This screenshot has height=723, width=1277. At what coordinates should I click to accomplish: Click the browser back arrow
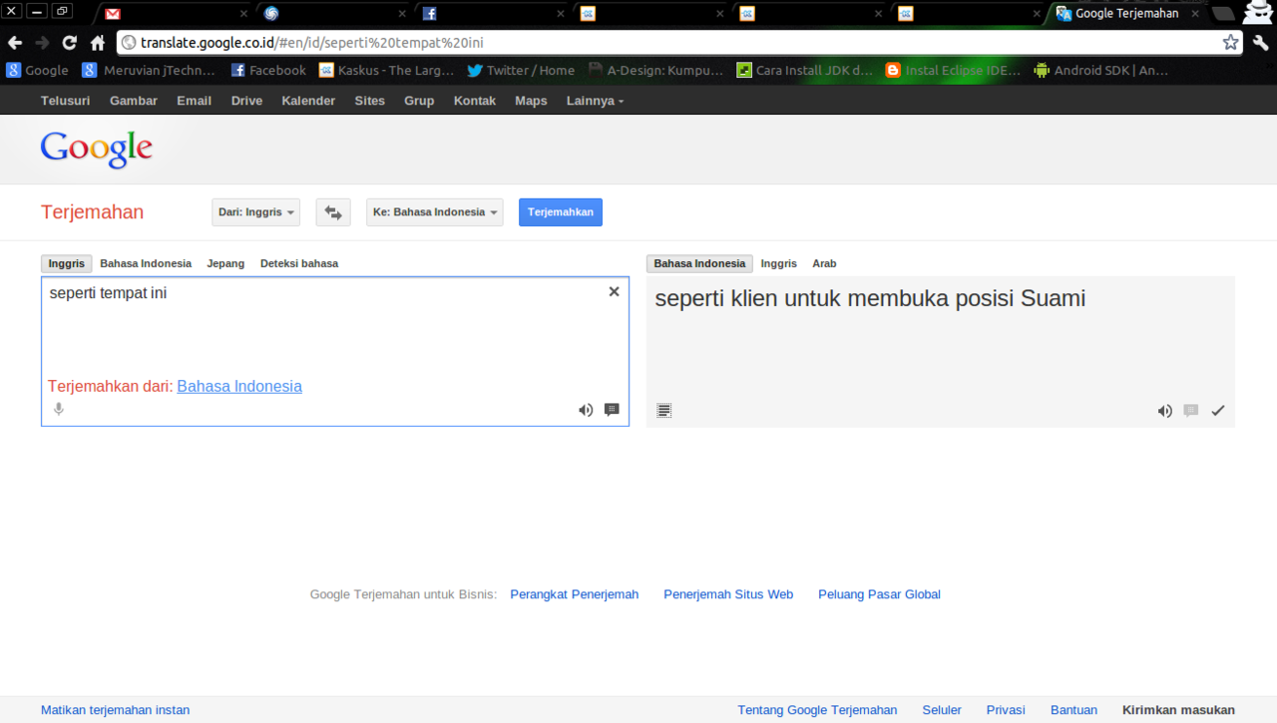(15, 43)
